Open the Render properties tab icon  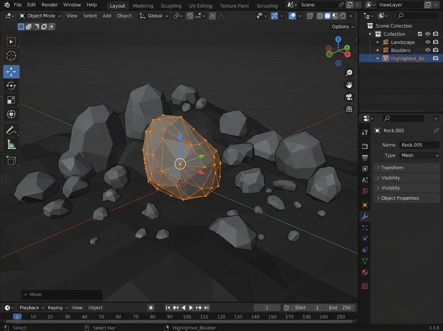(365, 146)
